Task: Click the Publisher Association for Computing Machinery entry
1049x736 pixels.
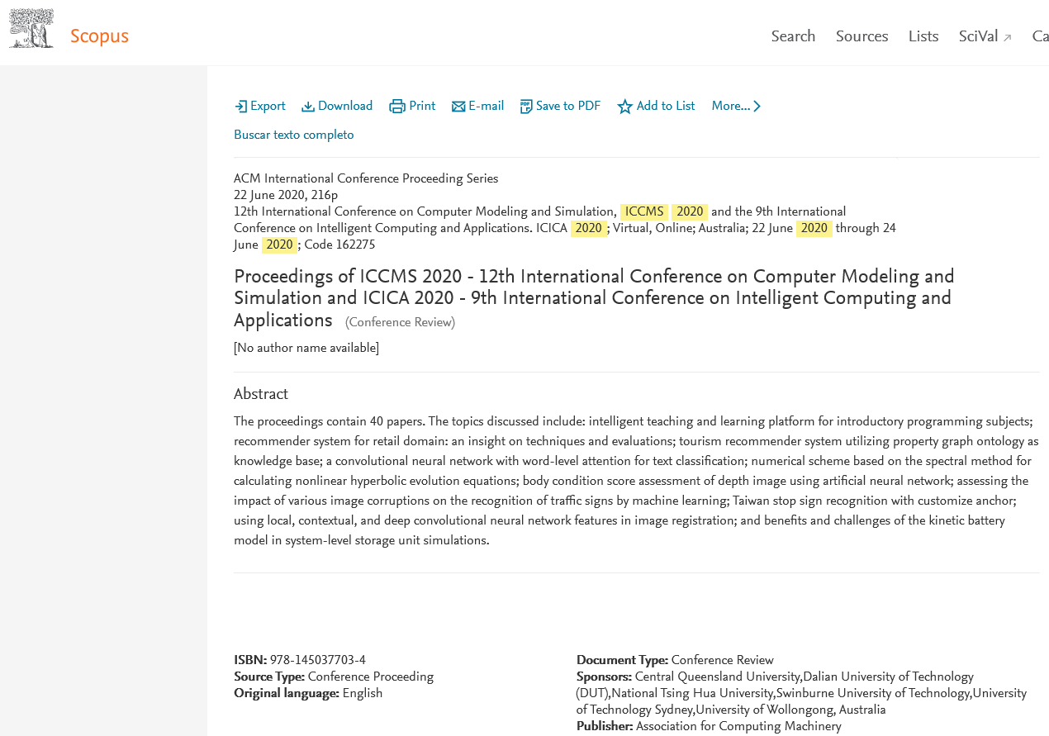Action: (709, 726)
